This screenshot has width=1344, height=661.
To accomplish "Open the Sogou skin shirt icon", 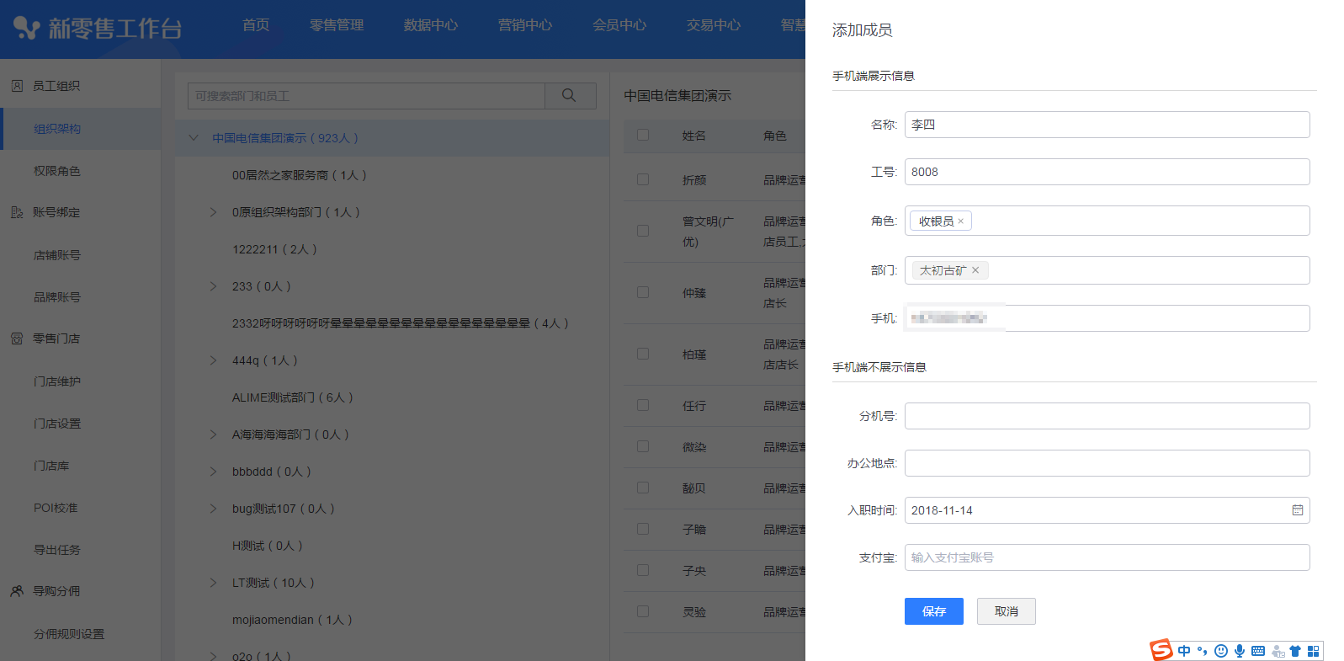I will [x=1295, y=651].
